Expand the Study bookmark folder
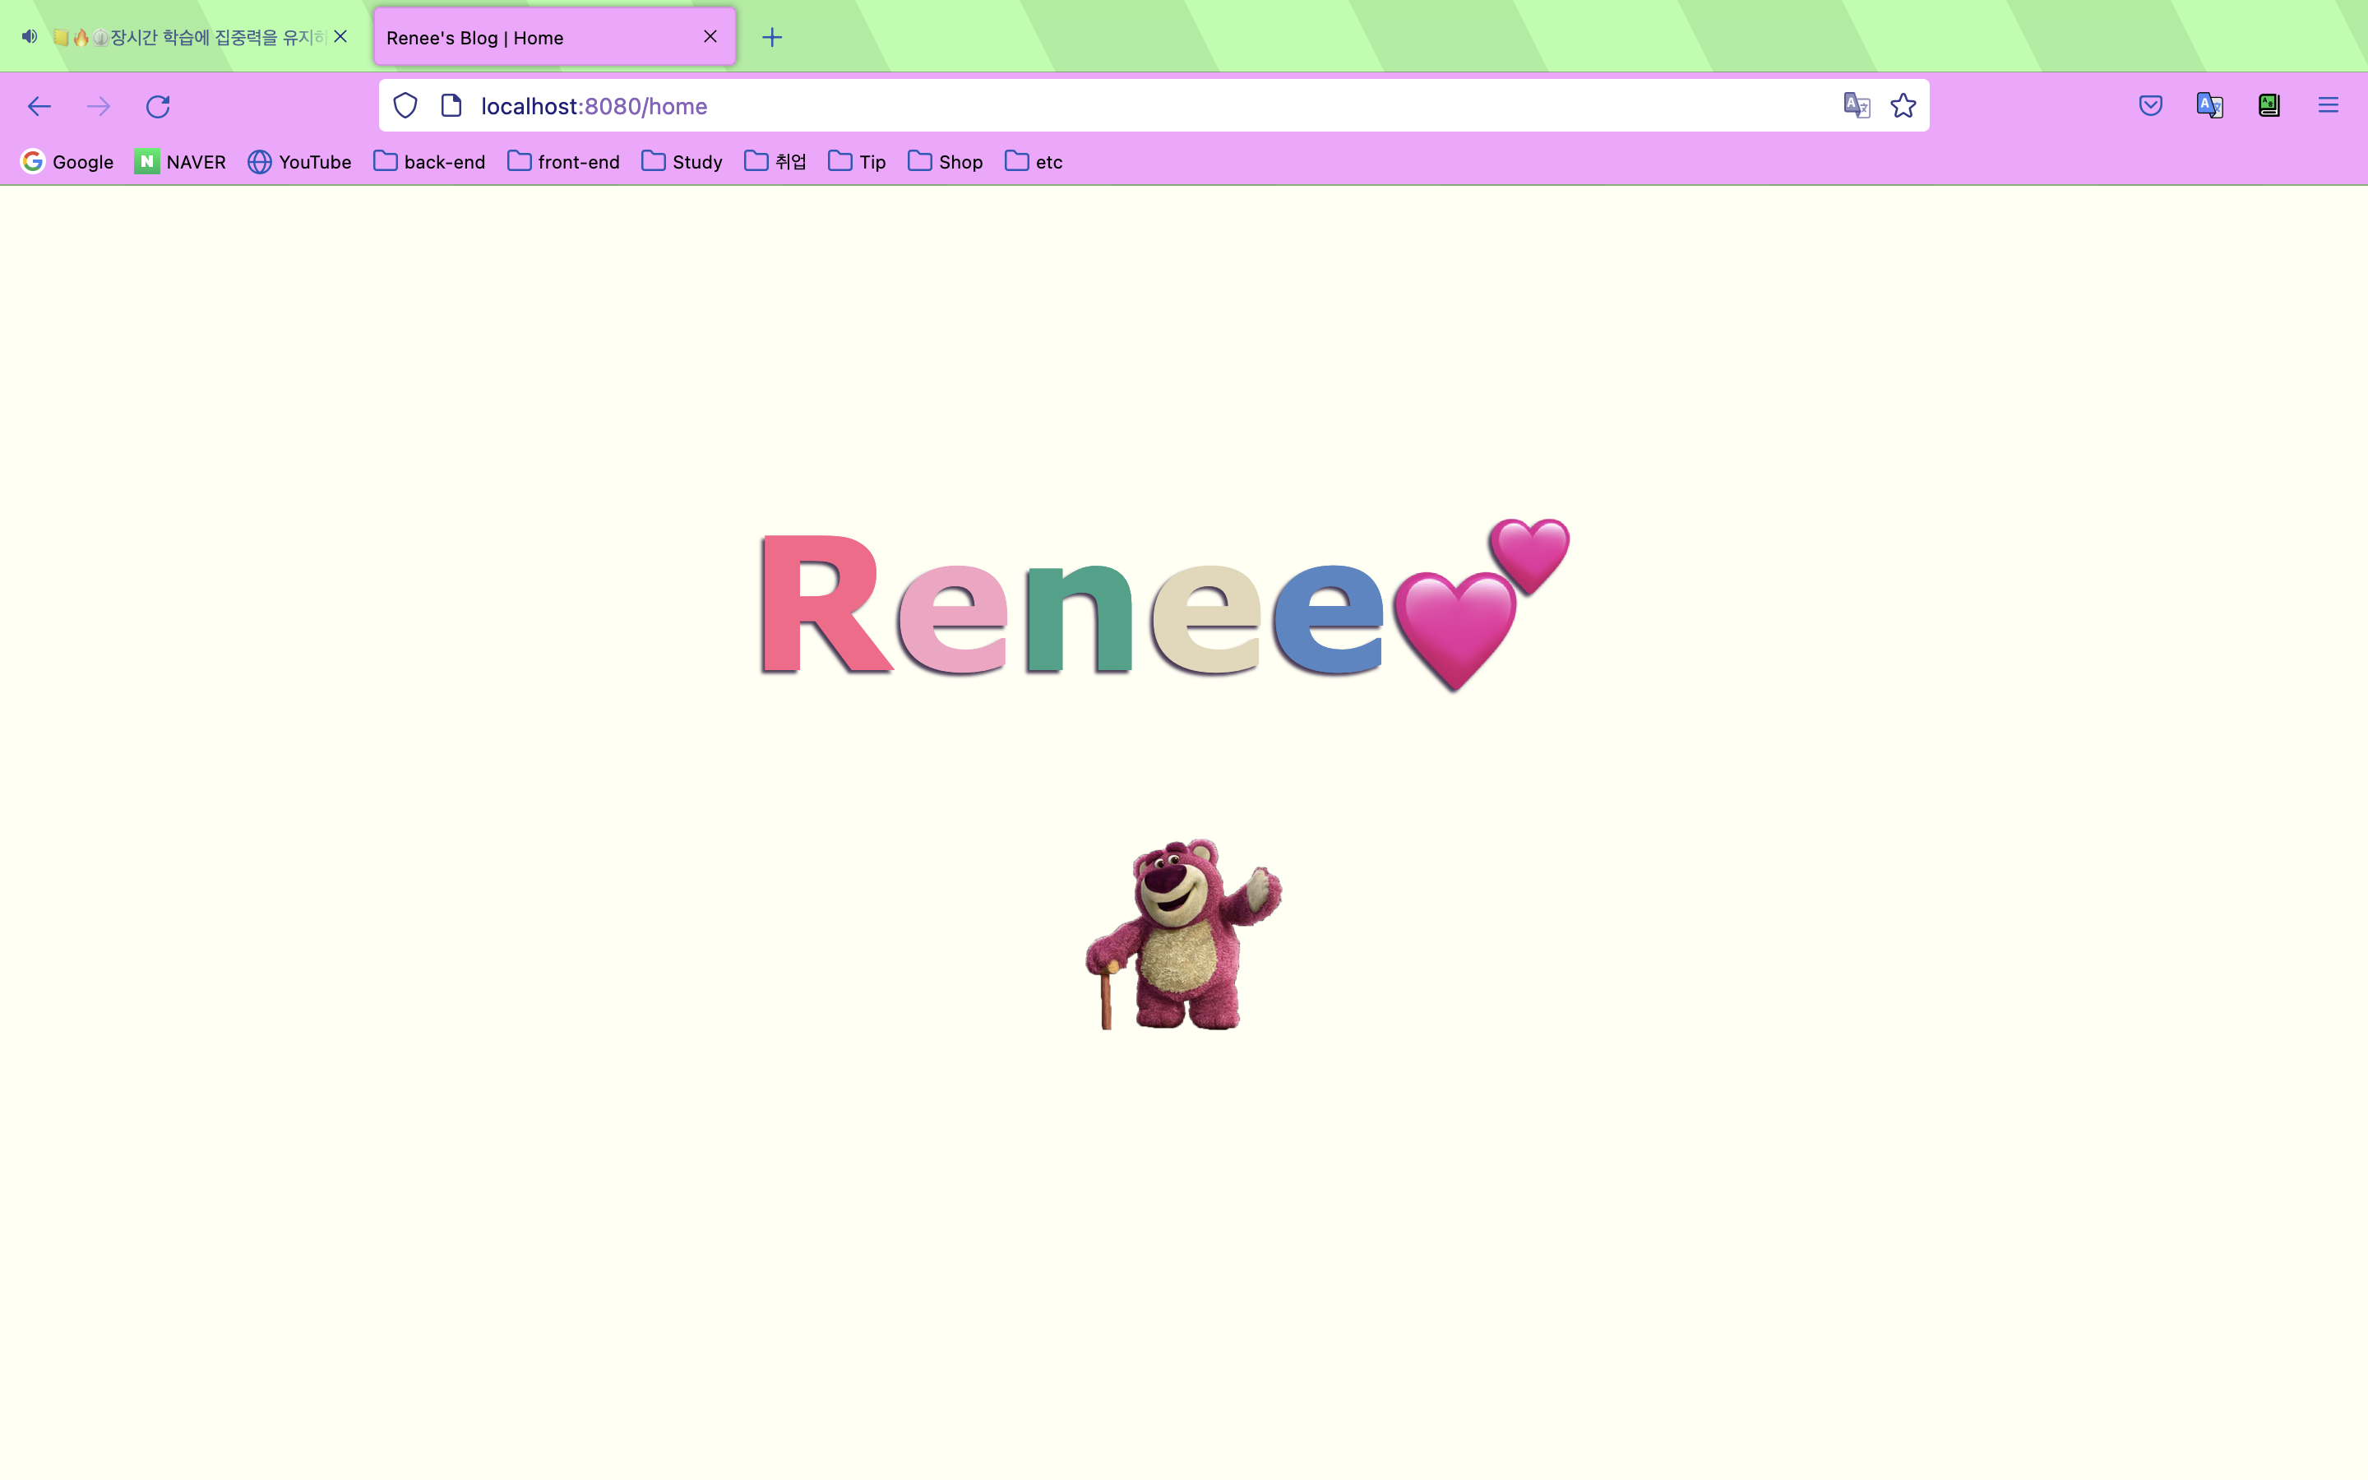2368x1480 pixels. coord(682,161)
